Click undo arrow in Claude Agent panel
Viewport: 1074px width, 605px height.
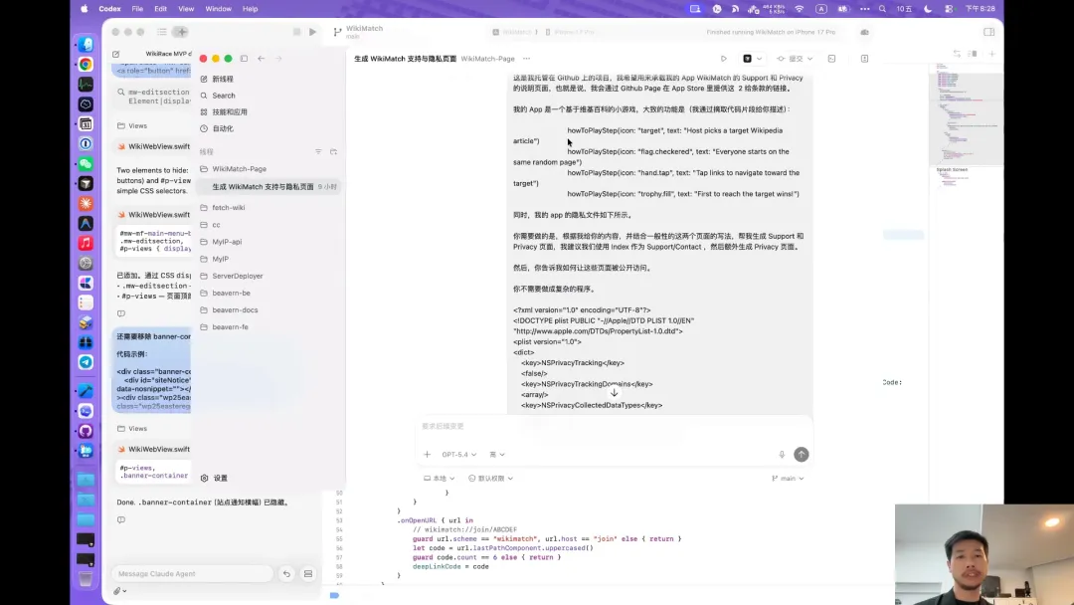pyautogui.click(x=287, y=574)
